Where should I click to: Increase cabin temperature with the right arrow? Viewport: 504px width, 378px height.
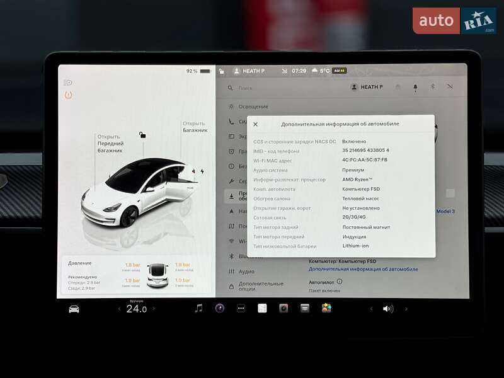(154, 309)
